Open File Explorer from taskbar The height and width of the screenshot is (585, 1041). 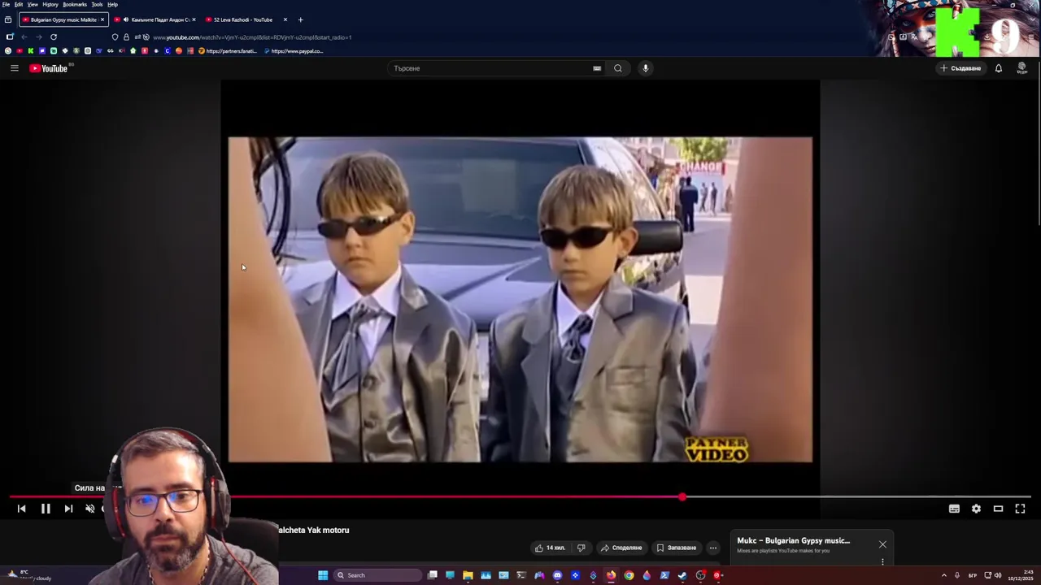point(468,575)
